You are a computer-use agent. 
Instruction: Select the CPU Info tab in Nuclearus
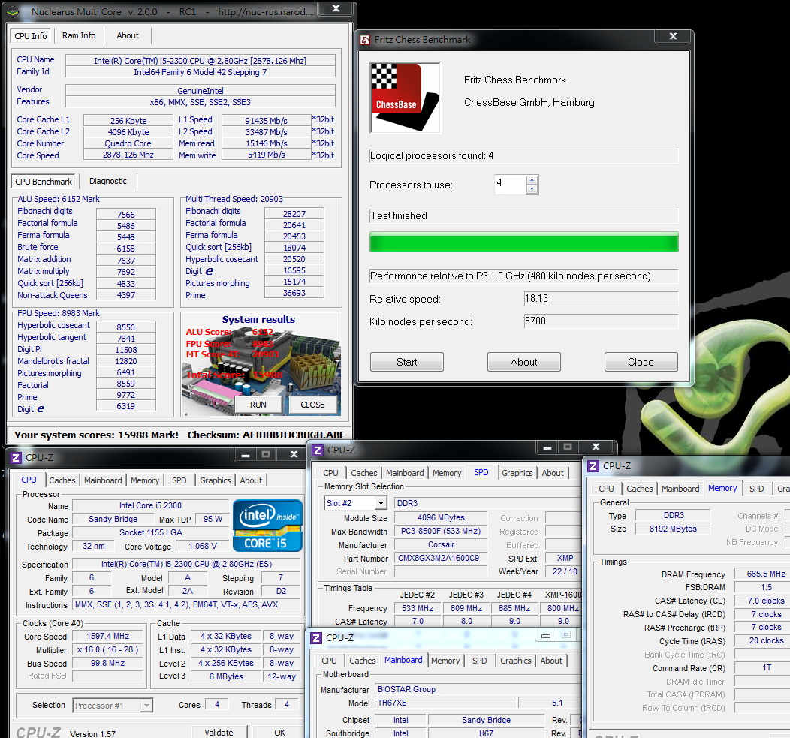click(30, 36)
